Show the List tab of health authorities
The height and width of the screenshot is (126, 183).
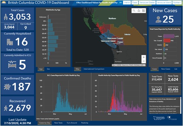(176, 69)
